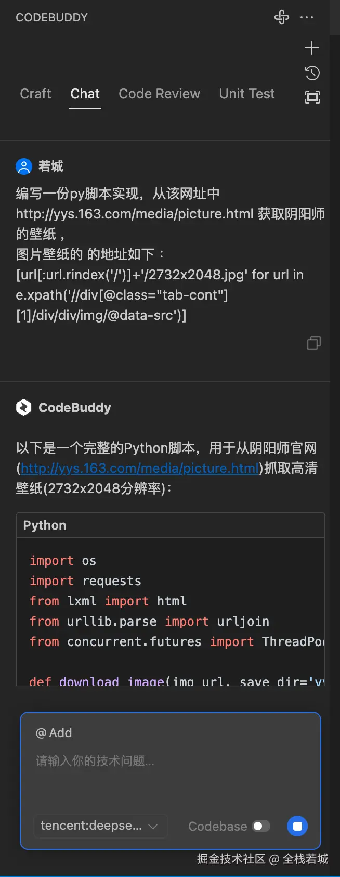340x877 pixels.
Task: Open the conversation history icon
Action: pyautogui.click(x=312, y=73)
